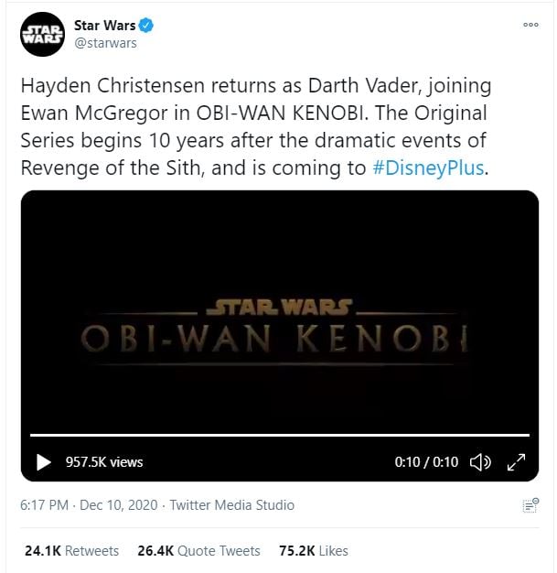557x573 pixels.
Task: Expand the video to fullscreen
Action: pyautogui.click(x=516, y=462)
